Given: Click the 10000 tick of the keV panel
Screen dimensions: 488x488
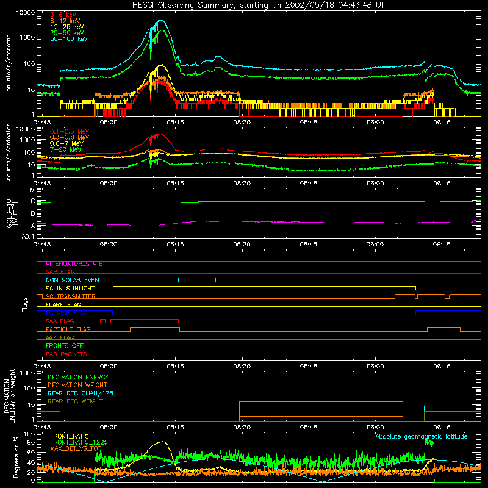Looking at the screenshot, I should click(26, 12).
